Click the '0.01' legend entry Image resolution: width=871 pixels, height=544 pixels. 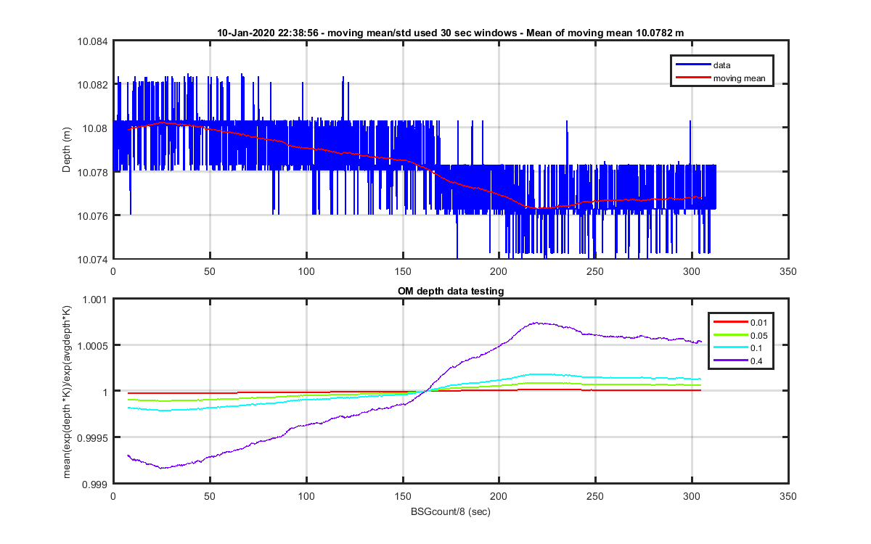759,322
